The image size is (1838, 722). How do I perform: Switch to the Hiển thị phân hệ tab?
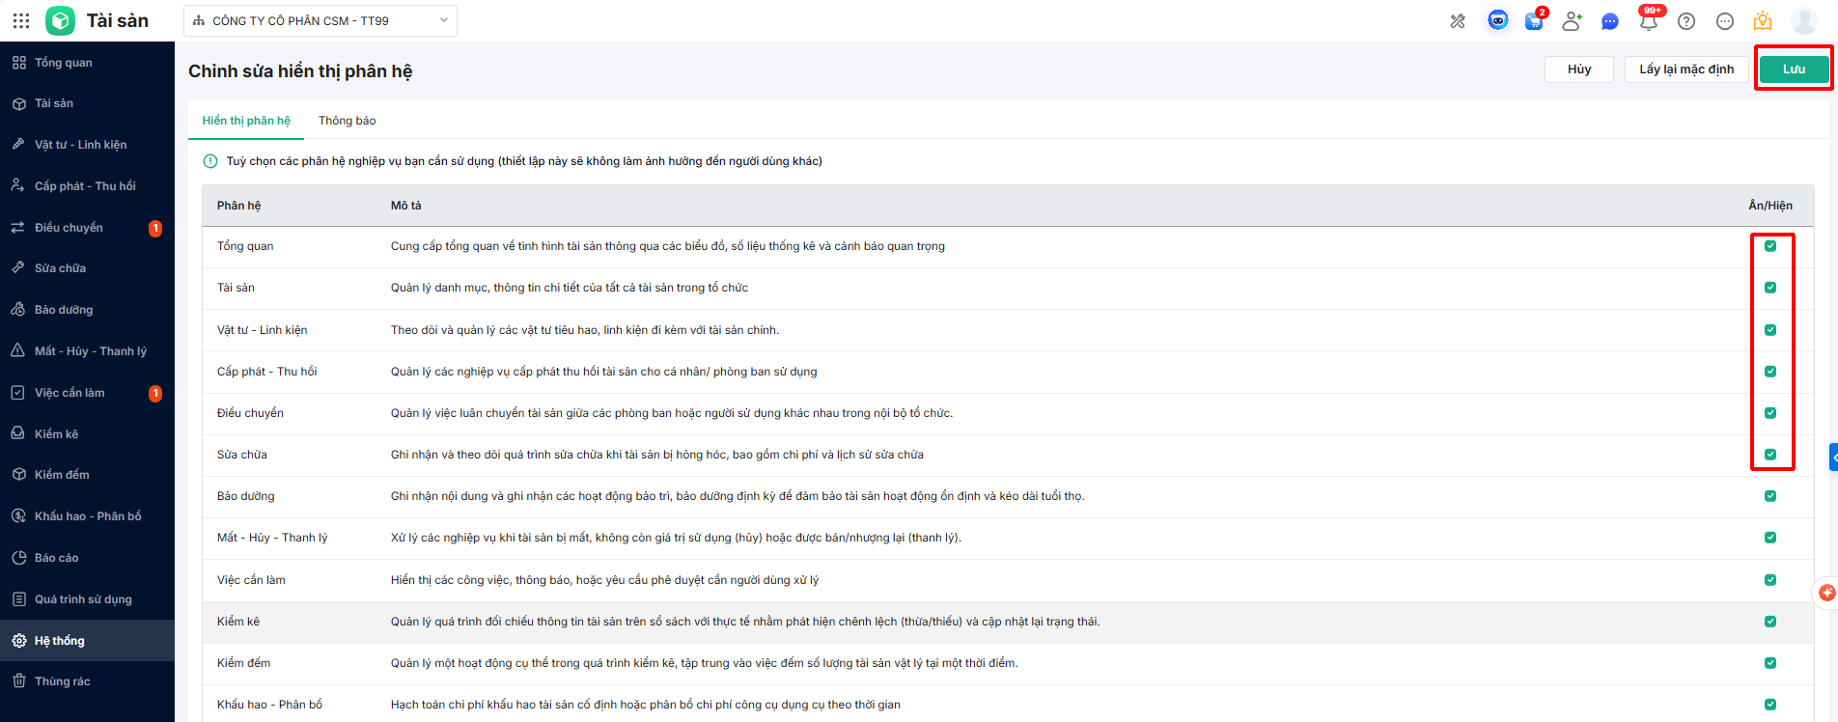point(246,121)
